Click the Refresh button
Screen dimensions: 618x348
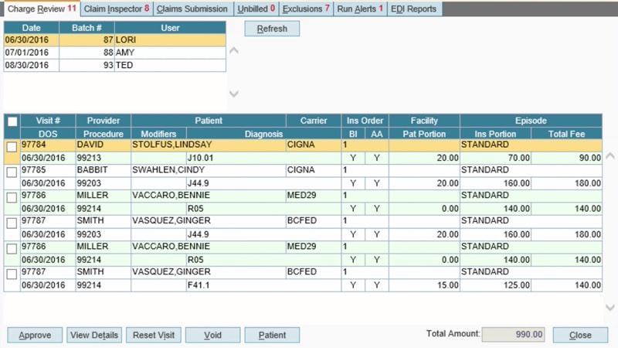point(272,29)
